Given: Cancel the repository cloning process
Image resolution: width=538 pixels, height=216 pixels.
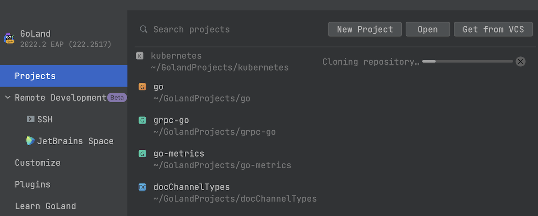Looking at the screenshot, I should pyautogui.click(x=520, y=62).
